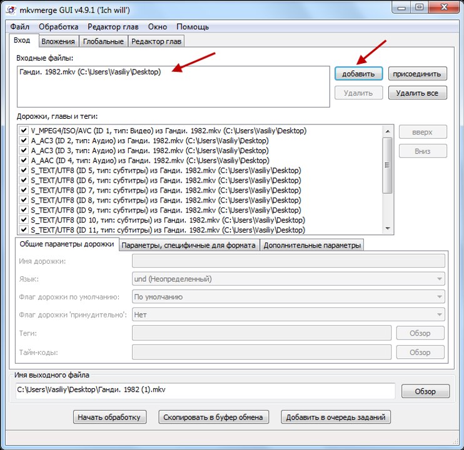This screenshot has width=464, height=450.
Task: Open the Окно menu
Action: pyautogui.click(x=158, y=27)
